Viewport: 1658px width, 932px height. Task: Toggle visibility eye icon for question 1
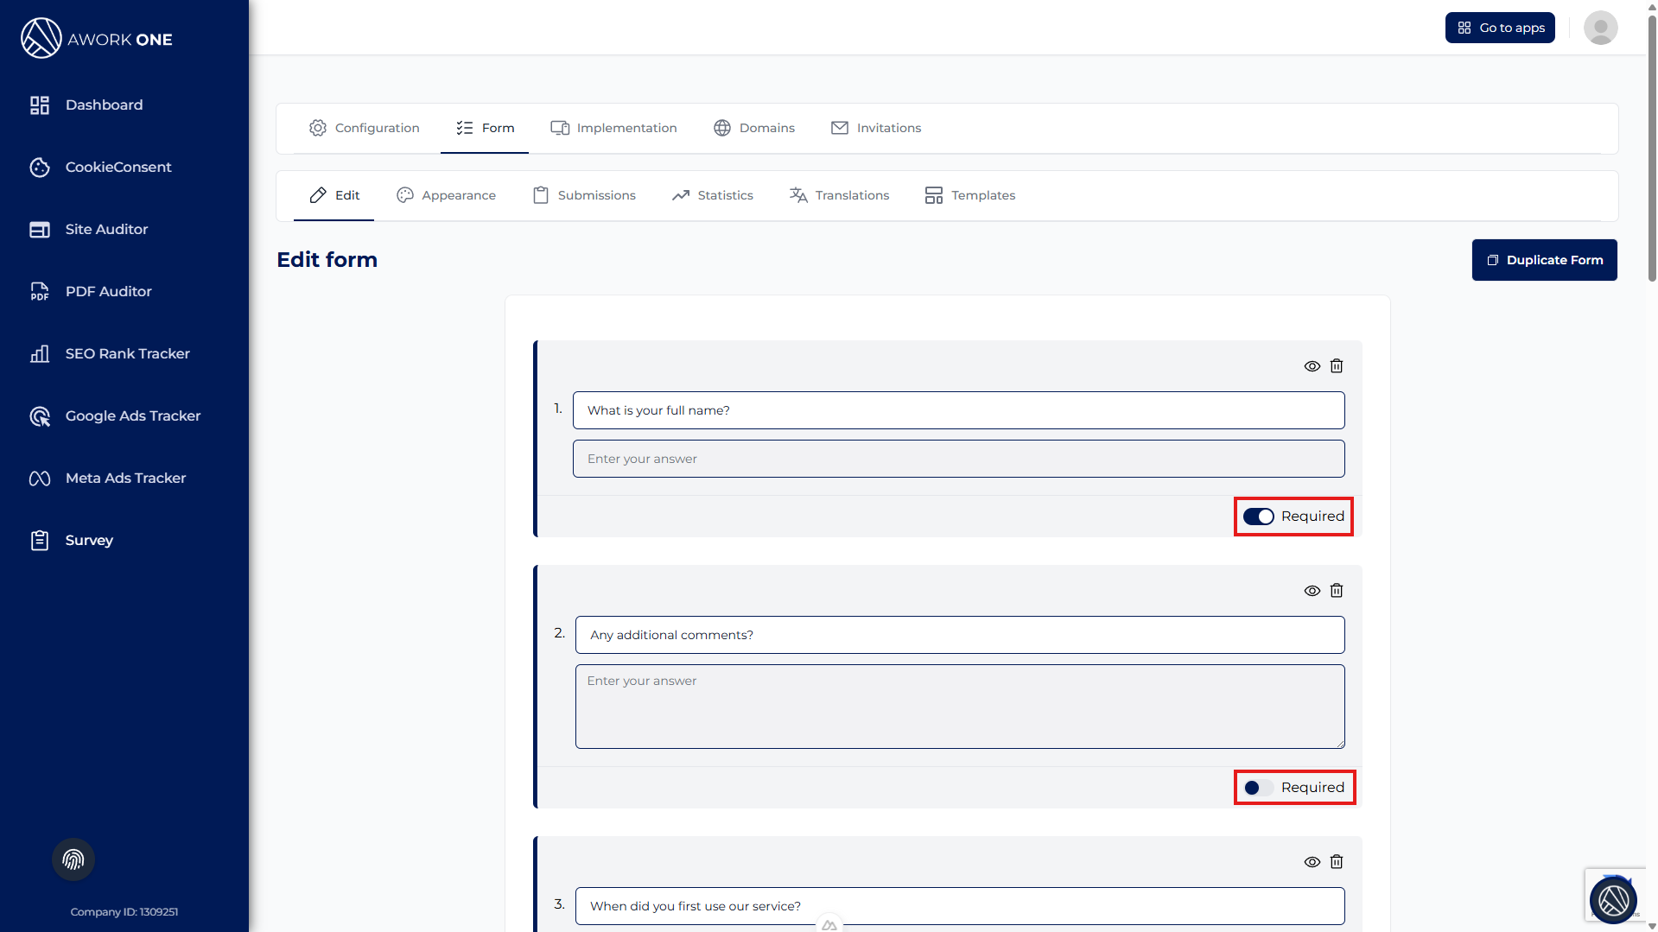click(x=1312, y=366)
